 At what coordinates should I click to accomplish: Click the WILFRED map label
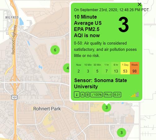pyautogui.click(x=12, y=17)
